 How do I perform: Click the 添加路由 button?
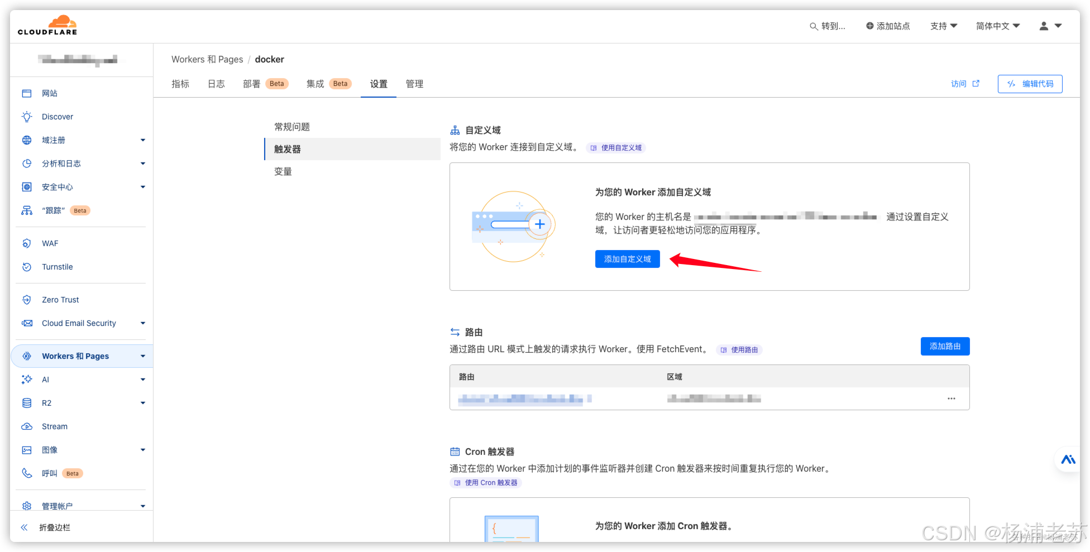click(945, 346)
